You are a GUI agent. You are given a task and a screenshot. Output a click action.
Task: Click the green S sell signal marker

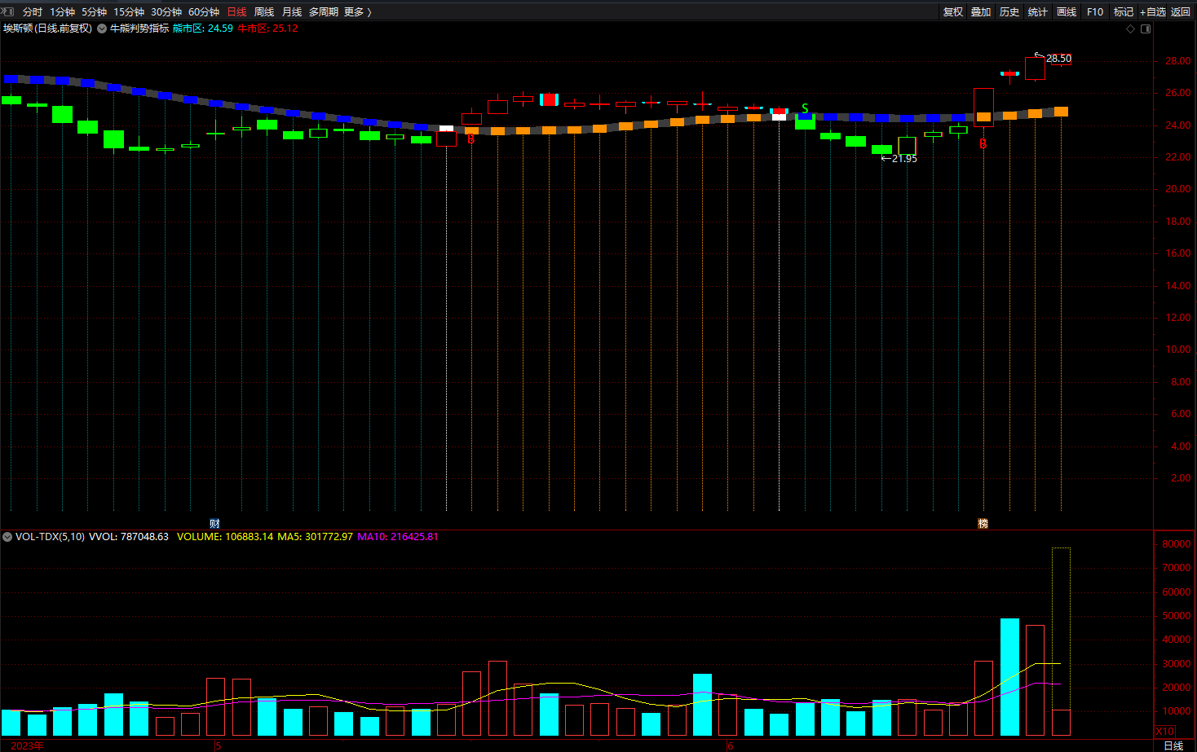pos(805,108)
